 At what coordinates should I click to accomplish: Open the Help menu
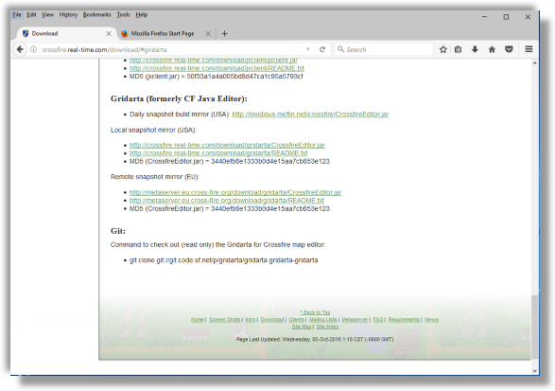click(x=142, y=14)
